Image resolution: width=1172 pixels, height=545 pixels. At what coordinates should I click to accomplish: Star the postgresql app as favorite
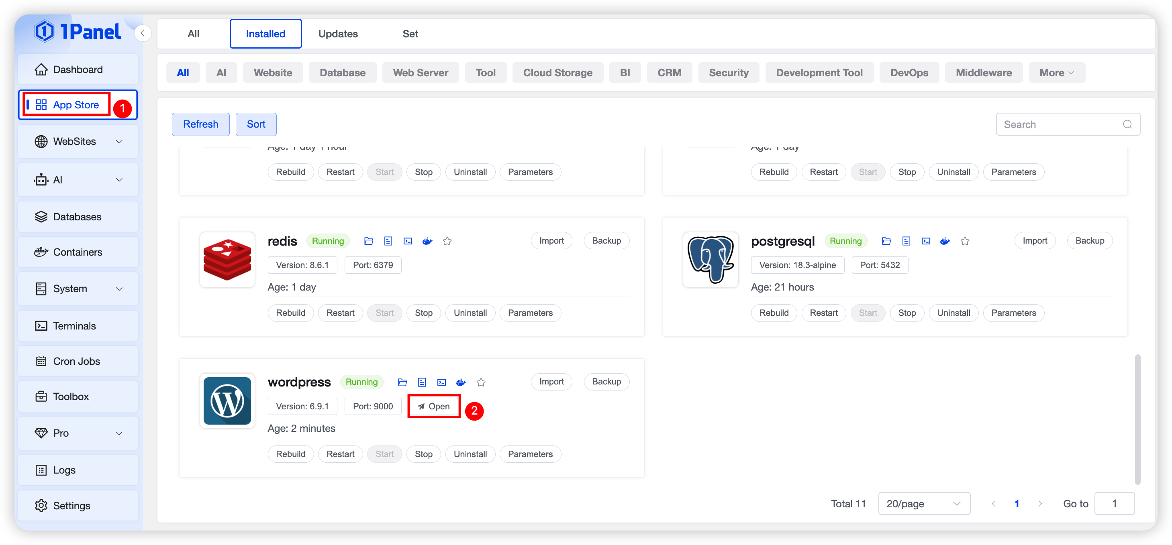(965, 241)
